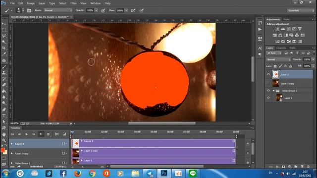Expand Layer 2 track in Timeline
317x178 pixels.
[12, 144]
